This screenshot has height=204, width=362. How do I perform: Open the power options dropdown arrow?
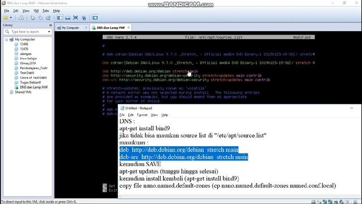11,18
